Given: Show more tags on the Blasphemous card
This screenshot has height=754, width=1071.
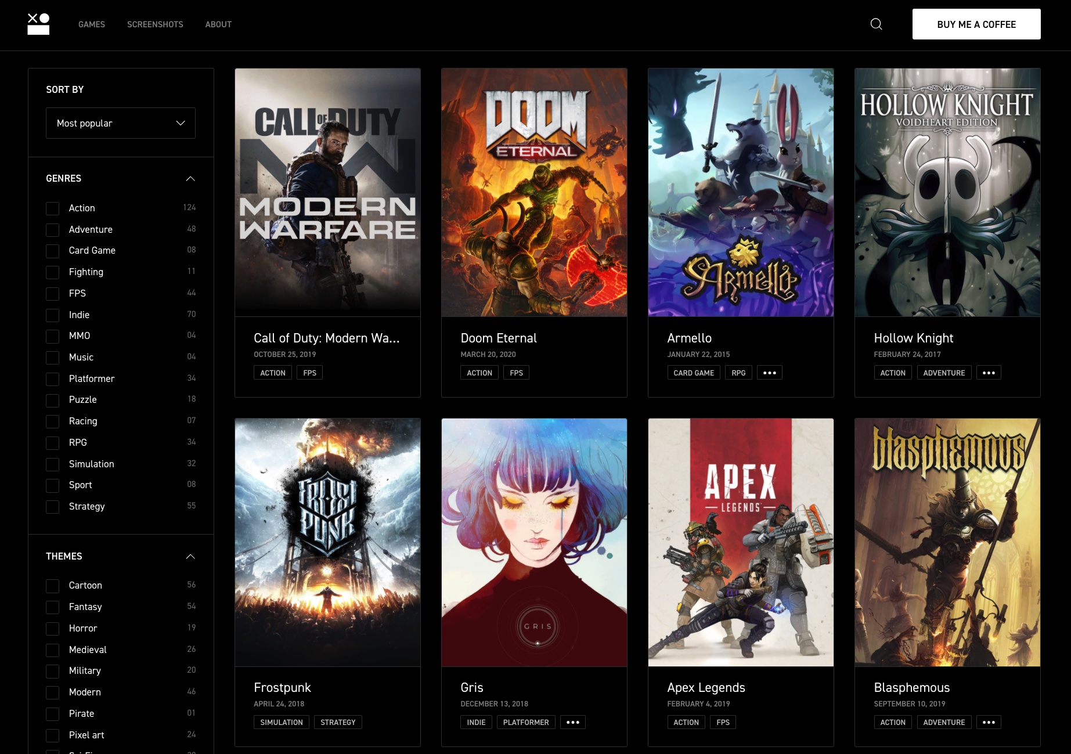Looking at the screenshot, I should pyautogui.click(x=989, y=722).
